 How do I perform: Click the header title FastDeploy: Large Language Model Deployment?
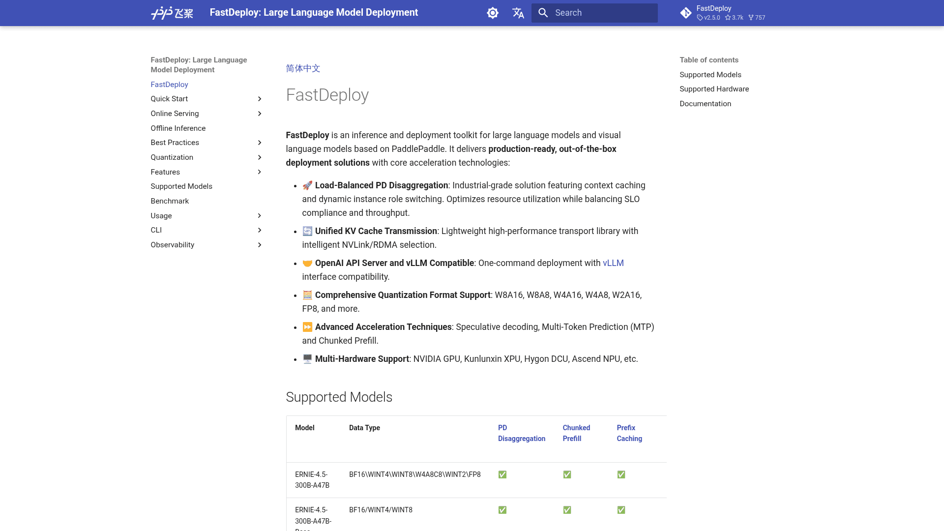(x=314, y=13)
